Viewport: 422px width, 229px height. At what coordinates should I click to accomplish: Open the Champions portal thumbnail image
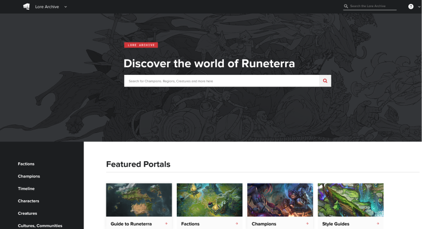(280, 200)
